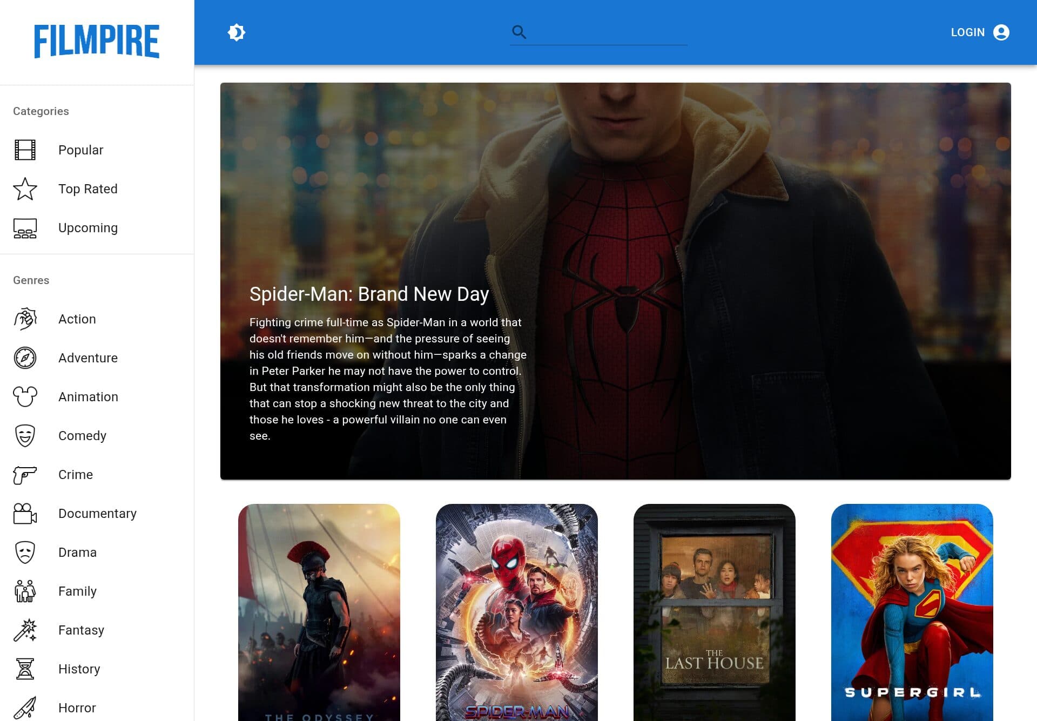Click the Documentary camera icon
1037x721 pixels.
point(25,513)
